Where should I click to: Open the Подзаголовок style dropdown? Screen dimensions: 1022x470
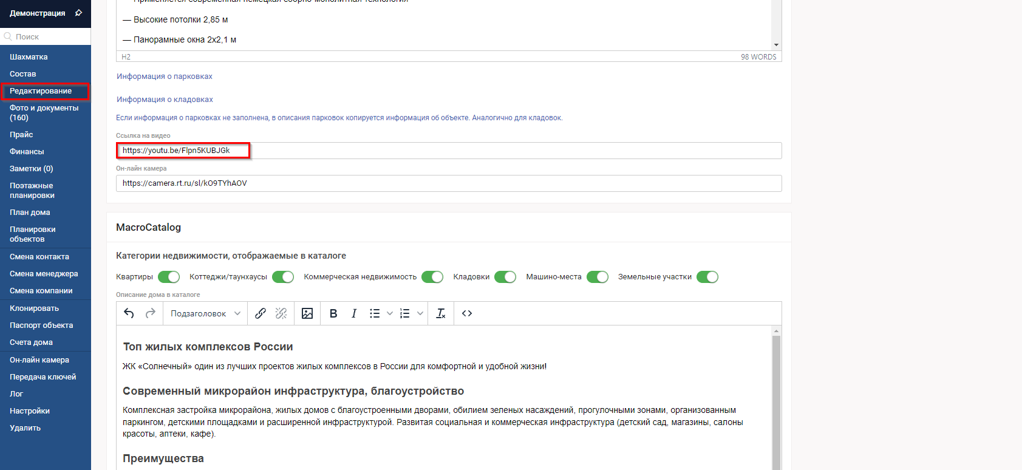pos(205,313)
